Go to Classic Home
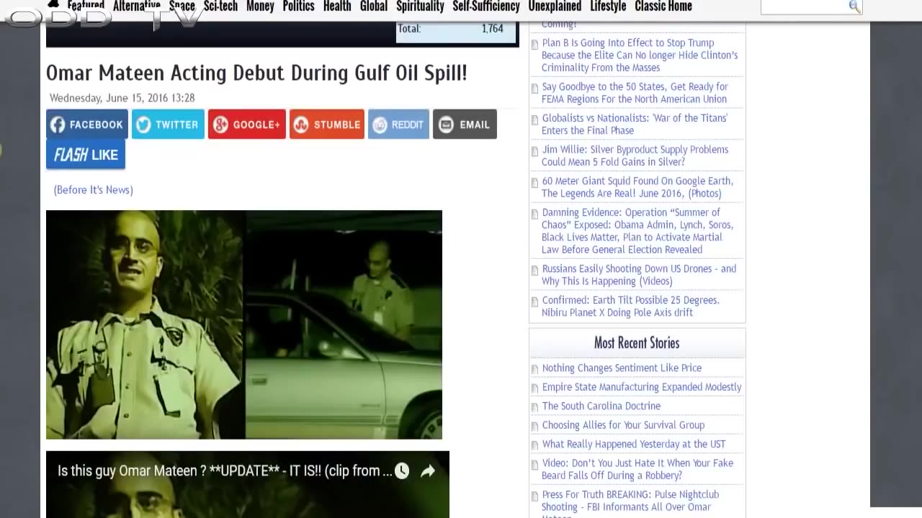922x518 pixels. (663, 6)
